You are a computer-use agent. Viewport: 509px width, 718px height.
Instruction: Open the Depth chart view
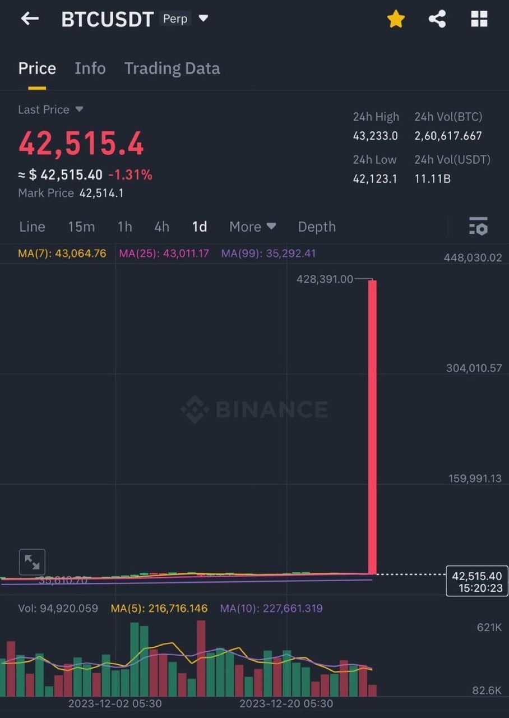coord(317,227)
